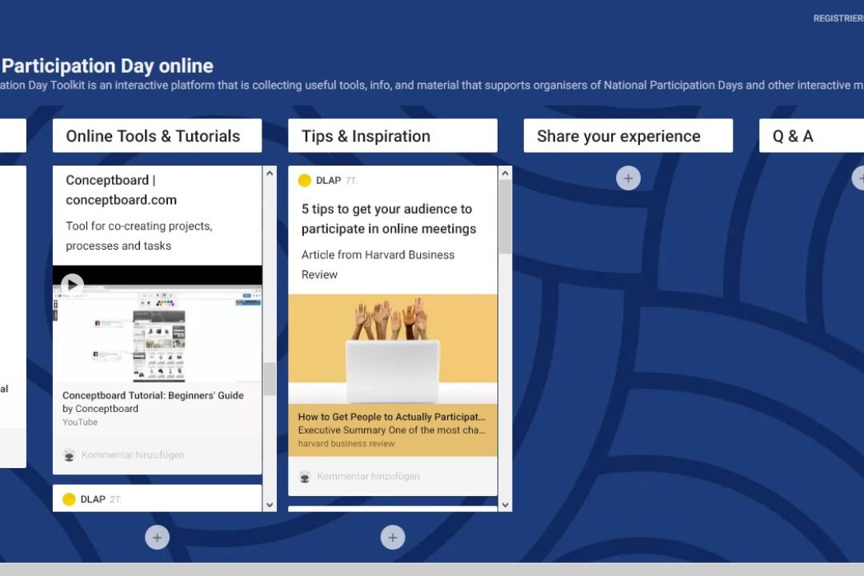
Task: Click the REGISTRIEREN link top right
Action: pyautogui.click(x=838, y=18)
